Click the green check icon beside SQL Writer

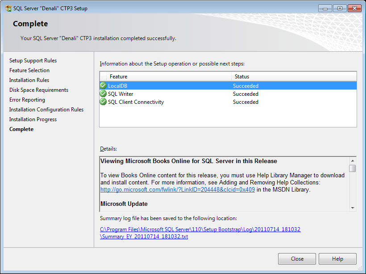click(x=103, y=94)
